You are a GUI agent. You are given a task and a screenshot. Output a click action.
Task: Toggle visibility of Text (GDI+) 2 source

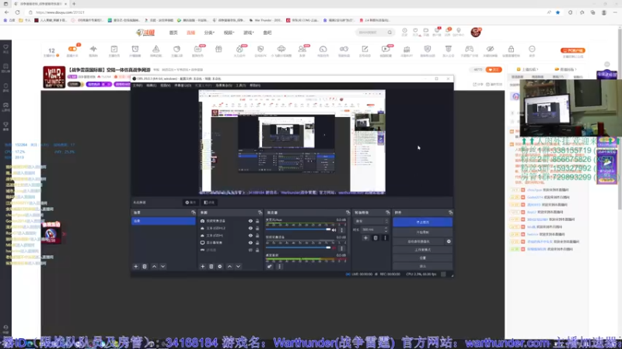tap(250, 228)
